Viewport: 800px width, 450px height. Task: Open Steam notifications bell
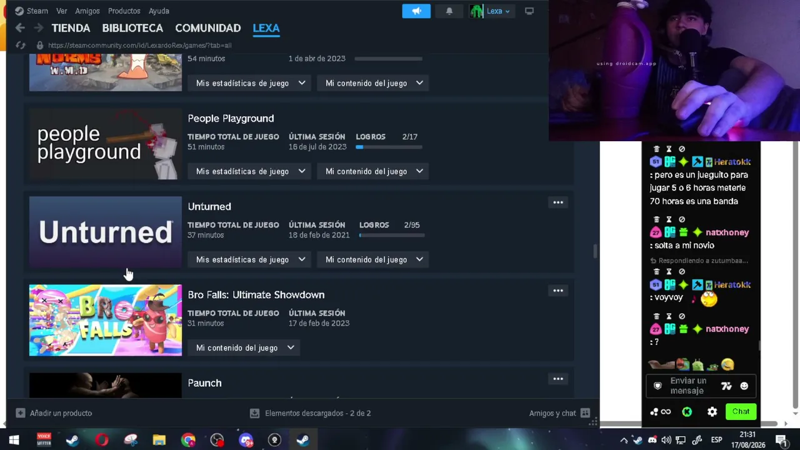pyautogui.click(x=449, y=11)
